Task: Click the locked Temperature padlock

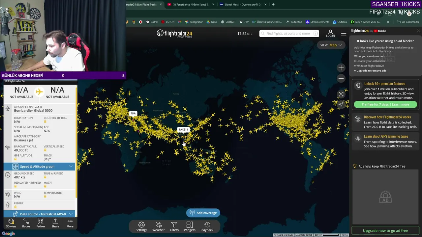Action: click(x=45, y=197)
